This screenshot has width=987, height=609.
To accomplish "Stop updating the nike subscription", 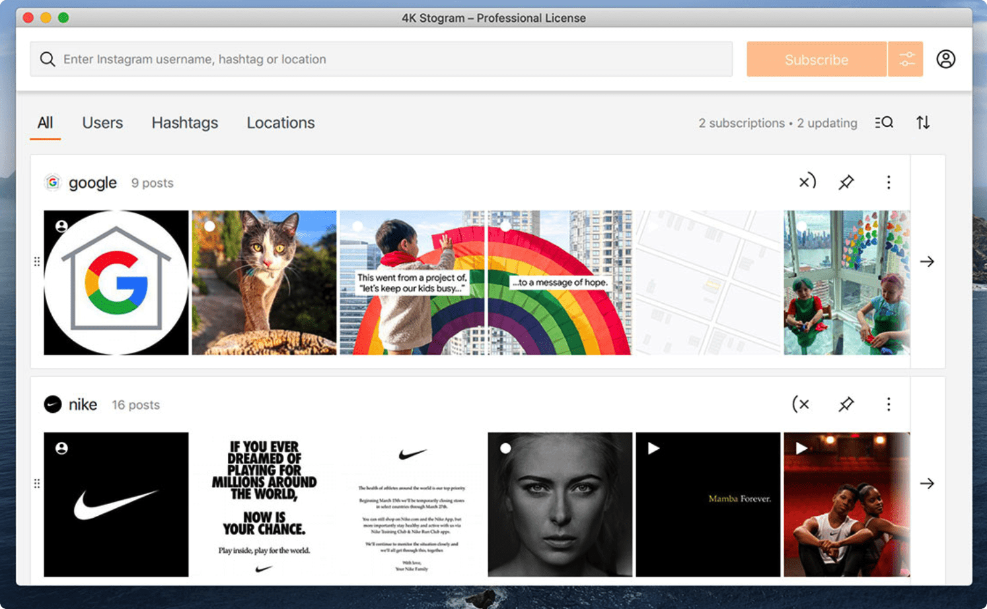I will [x=801, y=404].
